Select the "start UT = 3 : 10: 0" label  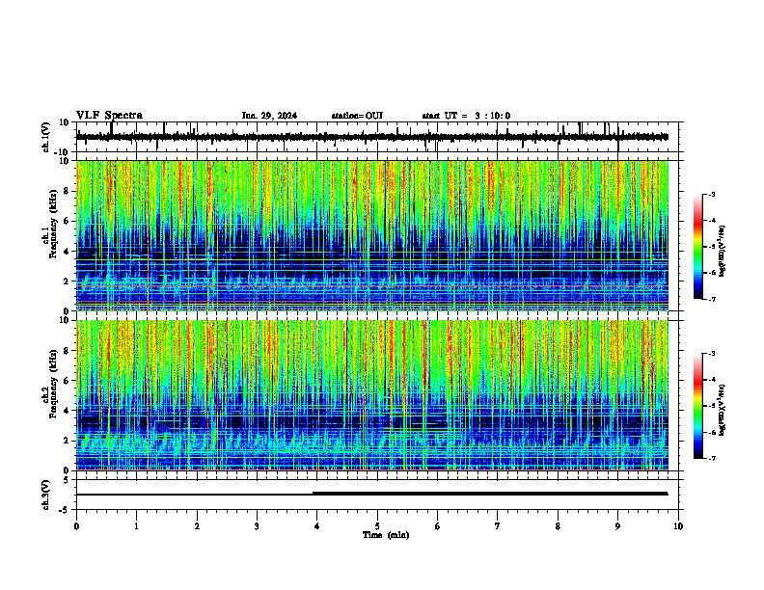click(x=466, y=116)
